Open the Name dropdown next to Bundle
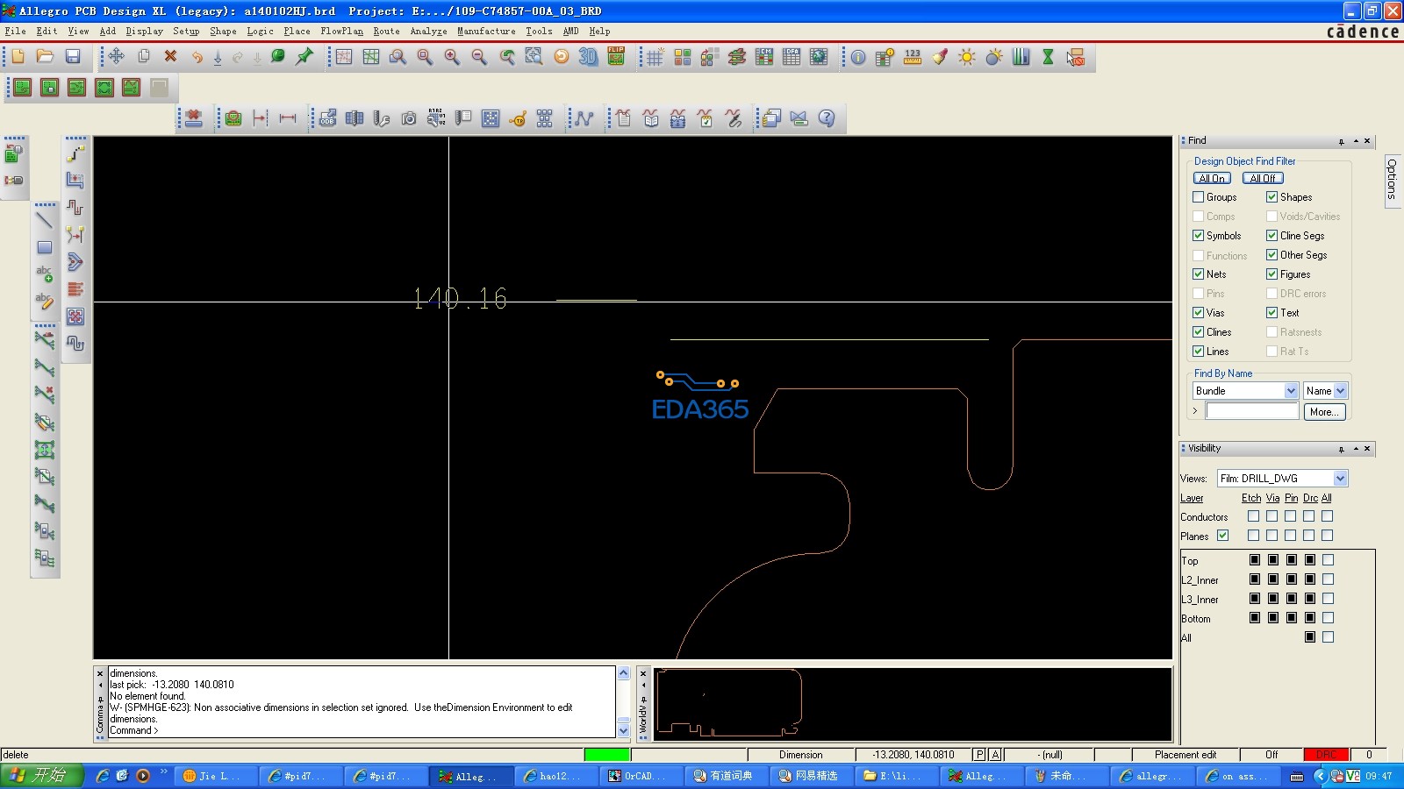The width and height of the screenshot is (1404, 789). tap(1340, 391)
